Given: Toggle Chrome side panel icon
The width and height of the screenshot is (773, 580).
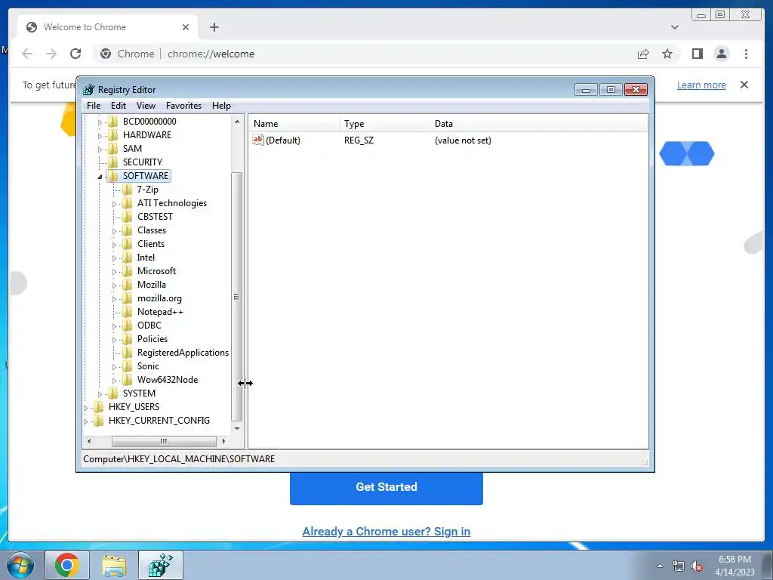Looking at the screenshot, I should click(697, 54).
